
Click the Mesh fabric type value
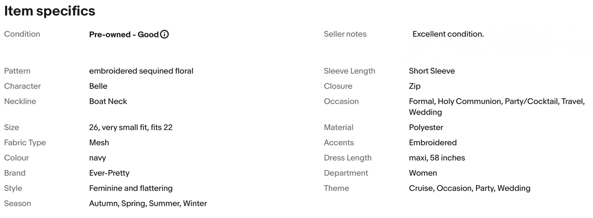pyautogui.click(x=99, y=143)
